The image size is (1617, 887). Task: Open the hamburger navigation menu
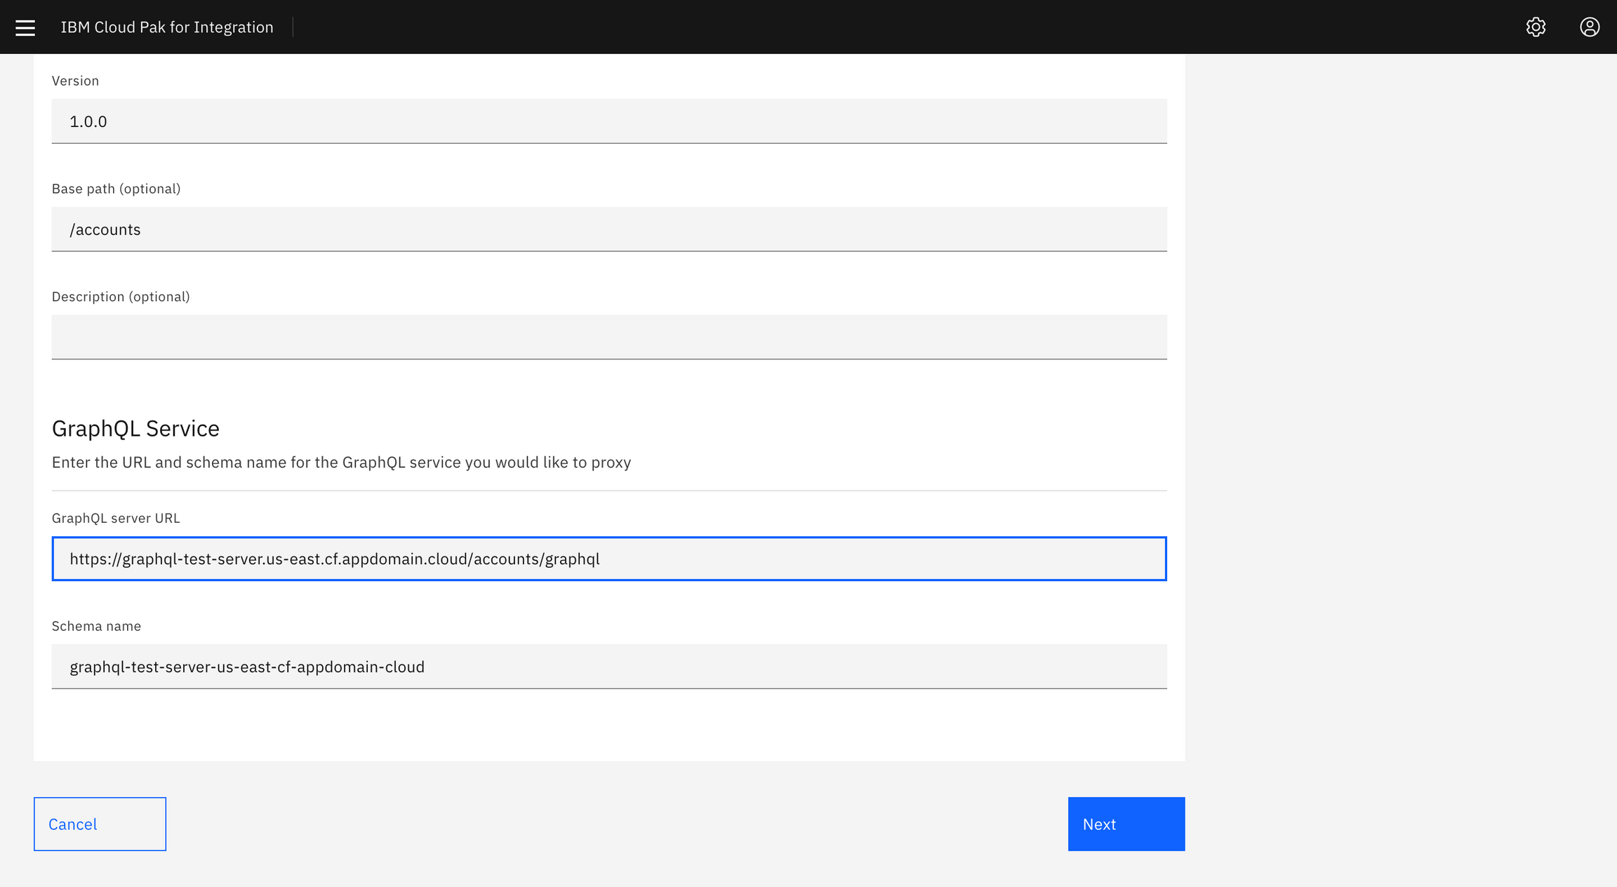tap(25, 27)
